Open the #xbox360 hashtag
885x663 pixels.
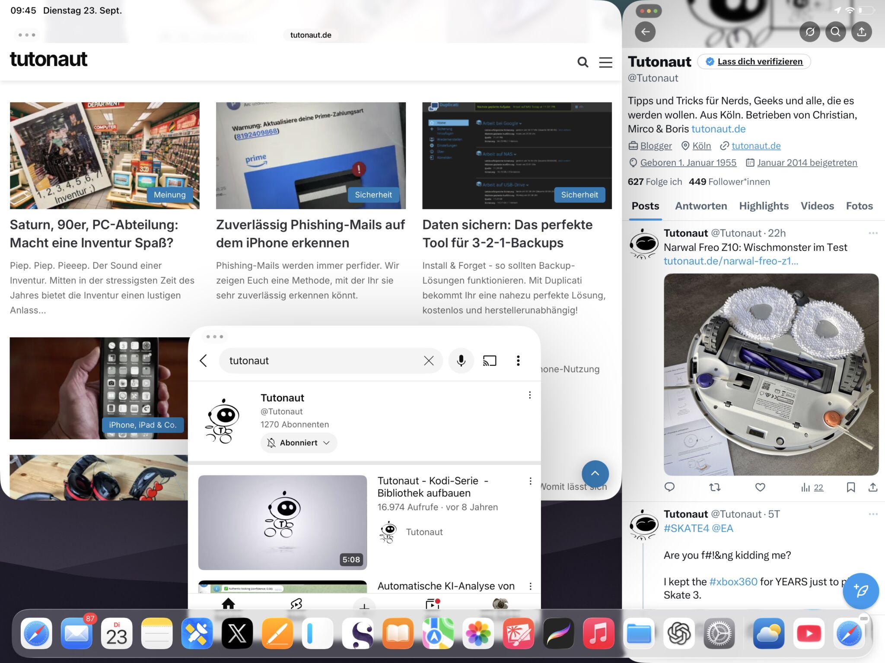click(x=733, y=581)
